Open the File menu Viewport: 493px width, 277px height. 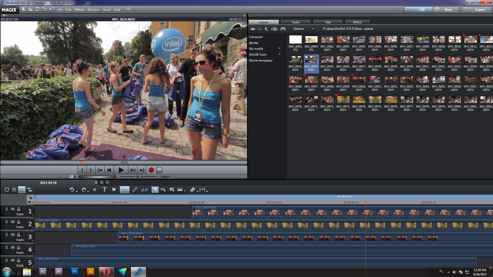[x=60, y=10]
